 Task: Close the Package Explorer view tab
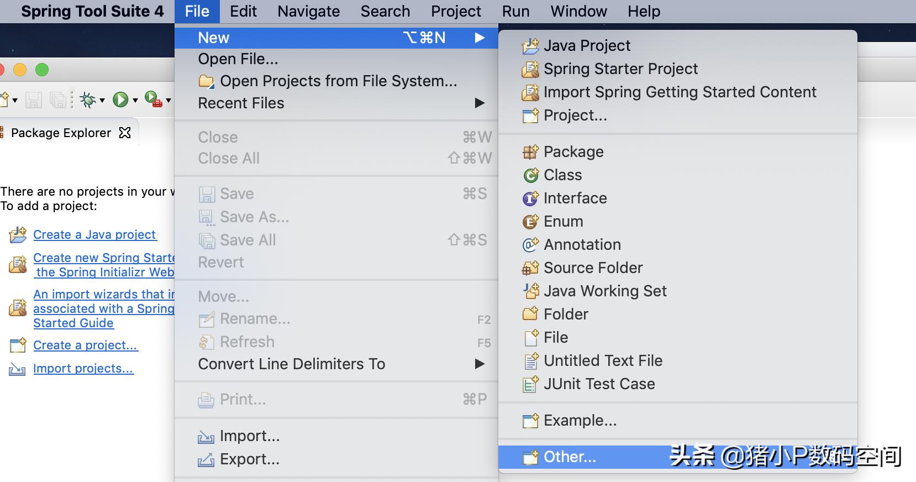[x=125, y=133]
